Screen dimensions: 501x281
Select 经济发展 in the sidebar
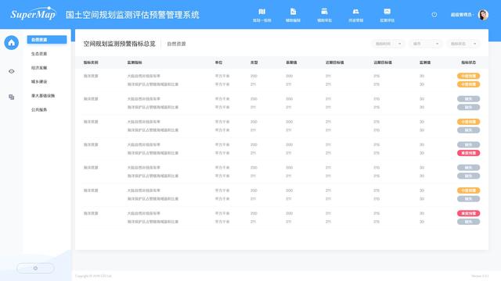point(39,68)
